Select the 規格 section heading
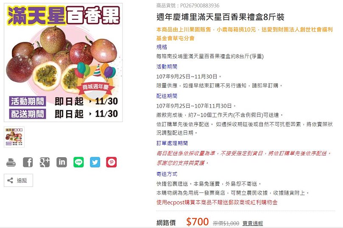Viewport: 343px width, 228px height. click(x=162, y=47)
